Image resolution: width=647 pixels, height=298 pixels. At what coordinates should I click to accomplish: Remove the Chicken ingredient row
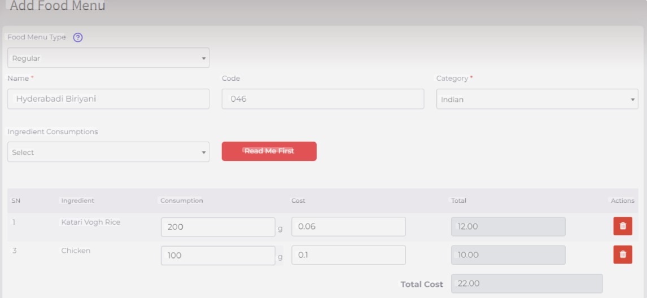click(x=623, y=255)
